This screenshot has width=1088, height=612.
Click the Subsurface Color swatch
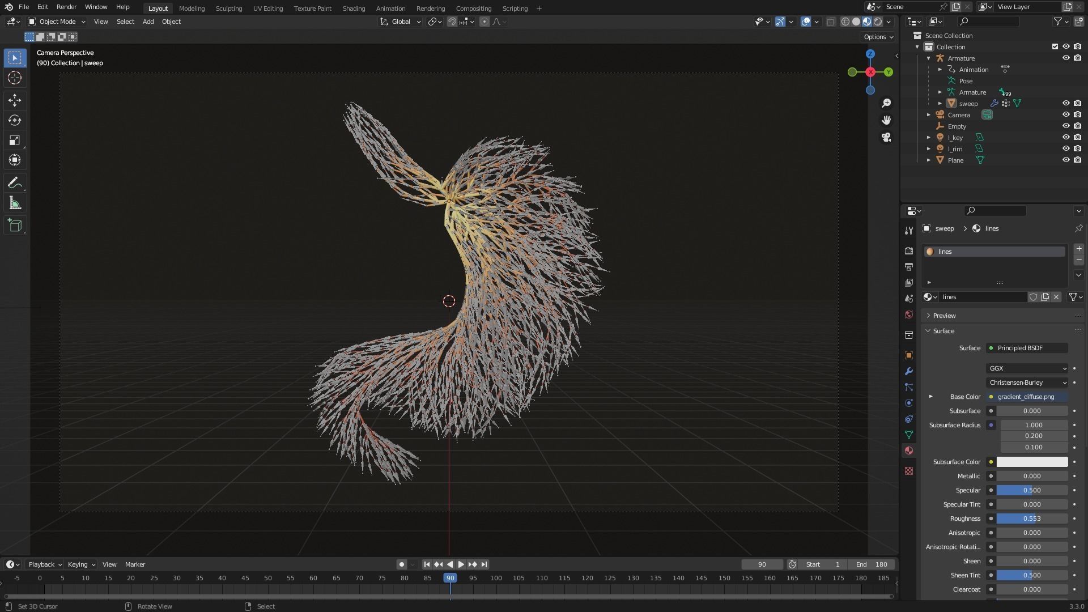(x=1032, y=462)
